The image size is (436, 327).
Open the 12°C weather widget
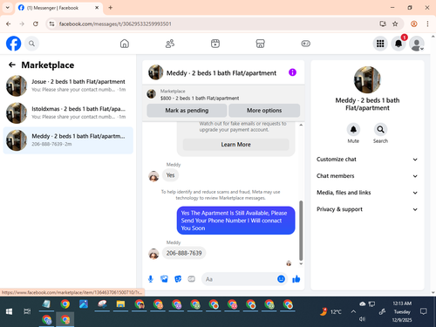(330, 311)
